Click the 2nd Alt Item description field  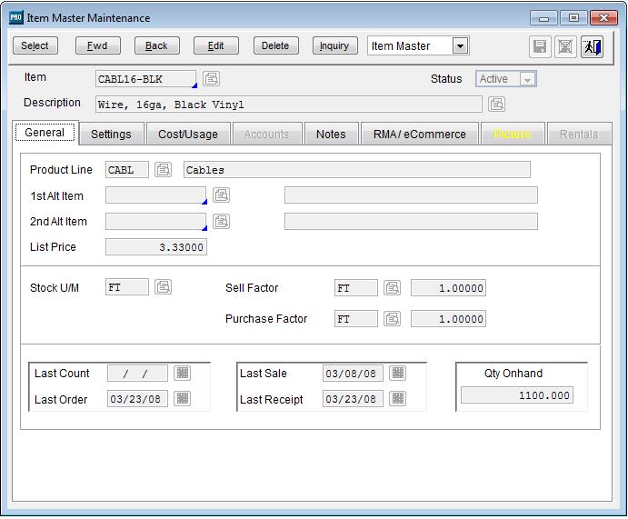pos(411,222)
